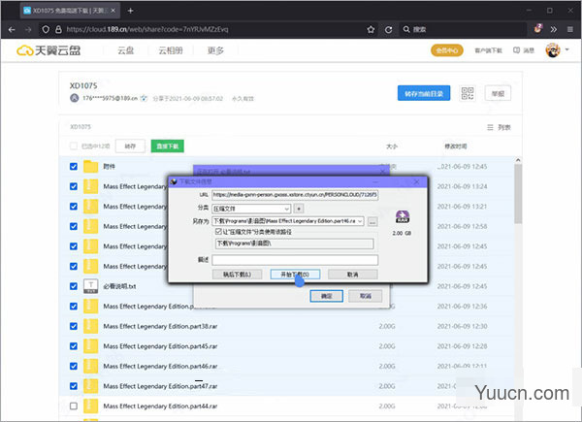Click the 举报 report button

[498, 93]
